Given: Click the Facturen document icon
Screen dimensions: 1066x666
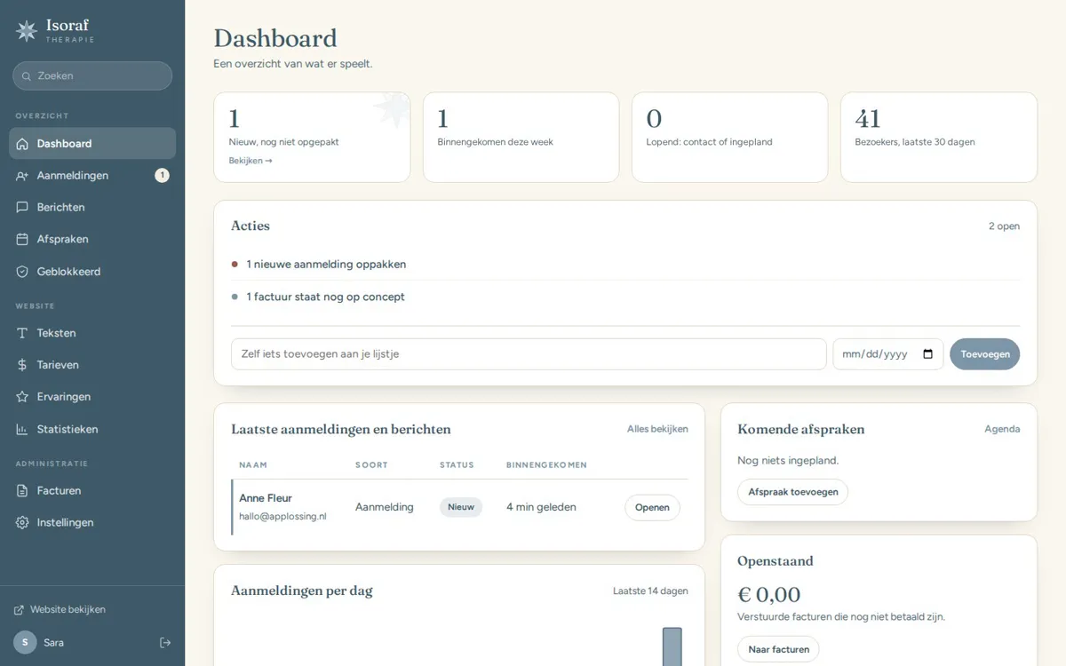Looking at the screenshot, I should coord(22,490).
